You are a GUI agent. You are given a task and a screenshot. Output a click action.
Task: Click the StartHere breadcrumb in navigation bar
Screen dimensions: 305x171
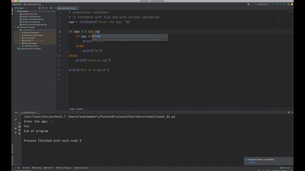[17, 4]
